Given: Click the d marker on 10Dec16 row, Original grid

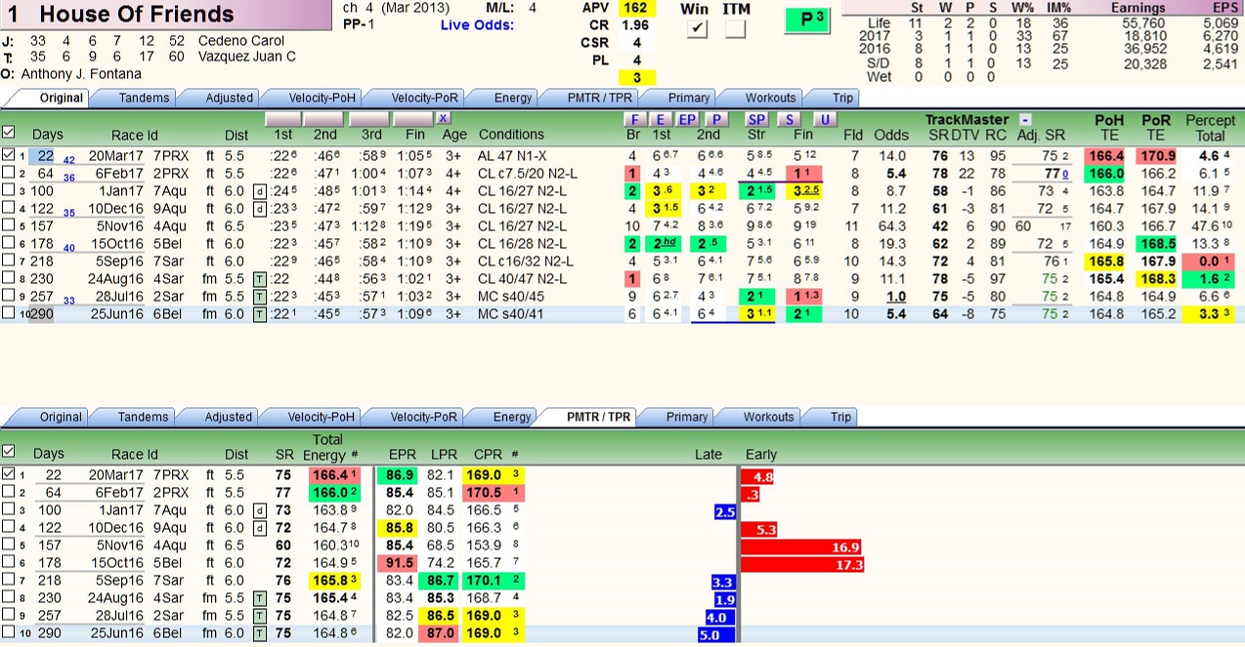Looking at the screenshot, I should tap(258, 208).
